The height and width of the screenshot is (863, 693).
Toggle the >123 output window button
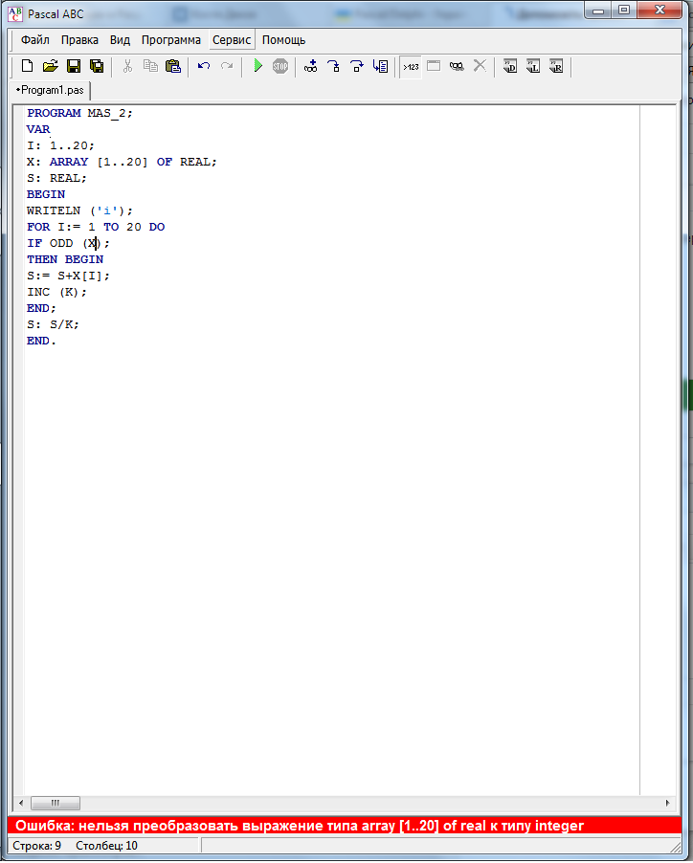(410, 66)
